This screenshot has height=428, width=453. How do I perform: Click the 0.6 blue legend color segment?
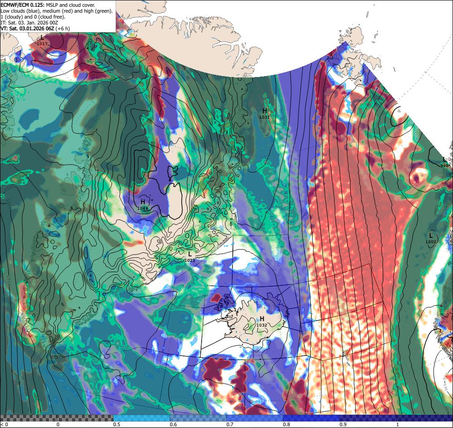[198, 418]
